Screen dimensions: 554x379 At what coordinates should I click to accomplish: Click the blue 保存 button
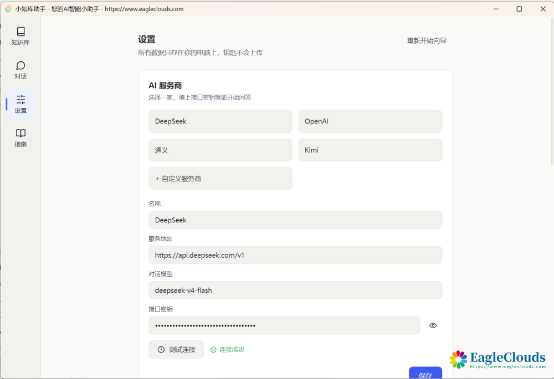coord(425,373)
